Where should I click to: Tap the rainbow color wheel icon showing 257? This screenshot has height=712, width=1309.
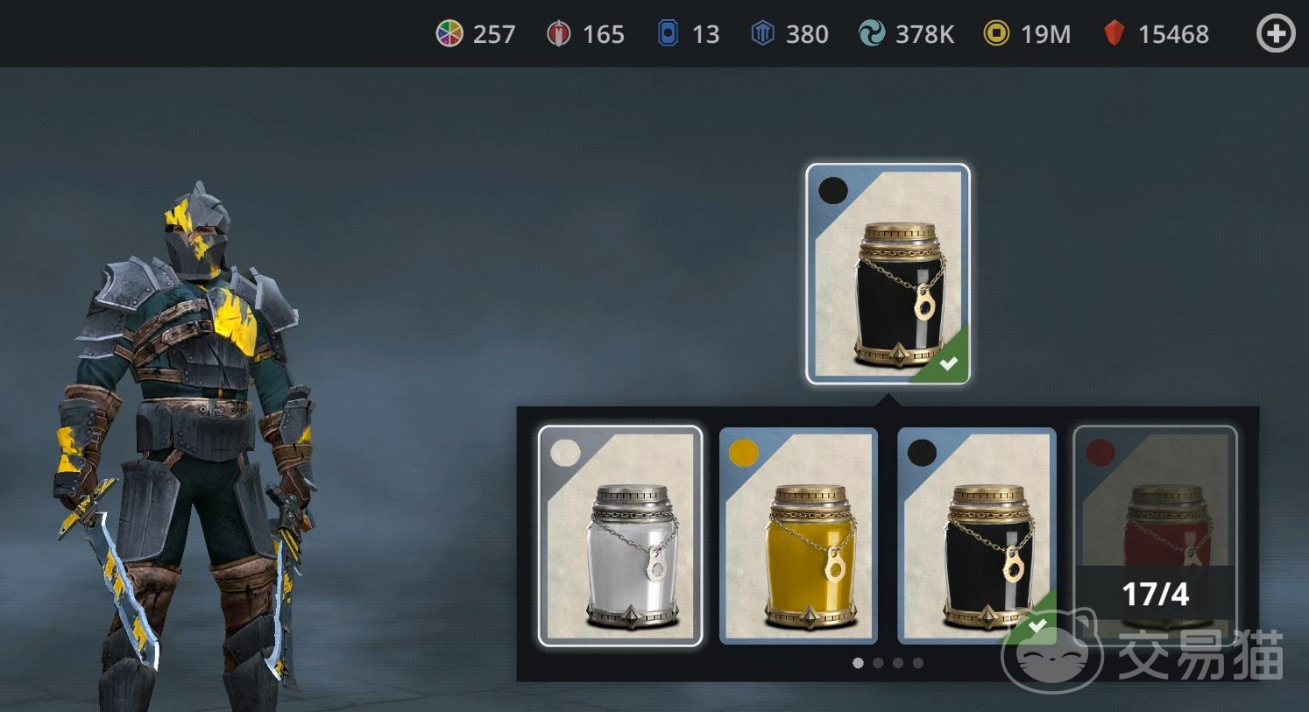(x=449, y=33)
